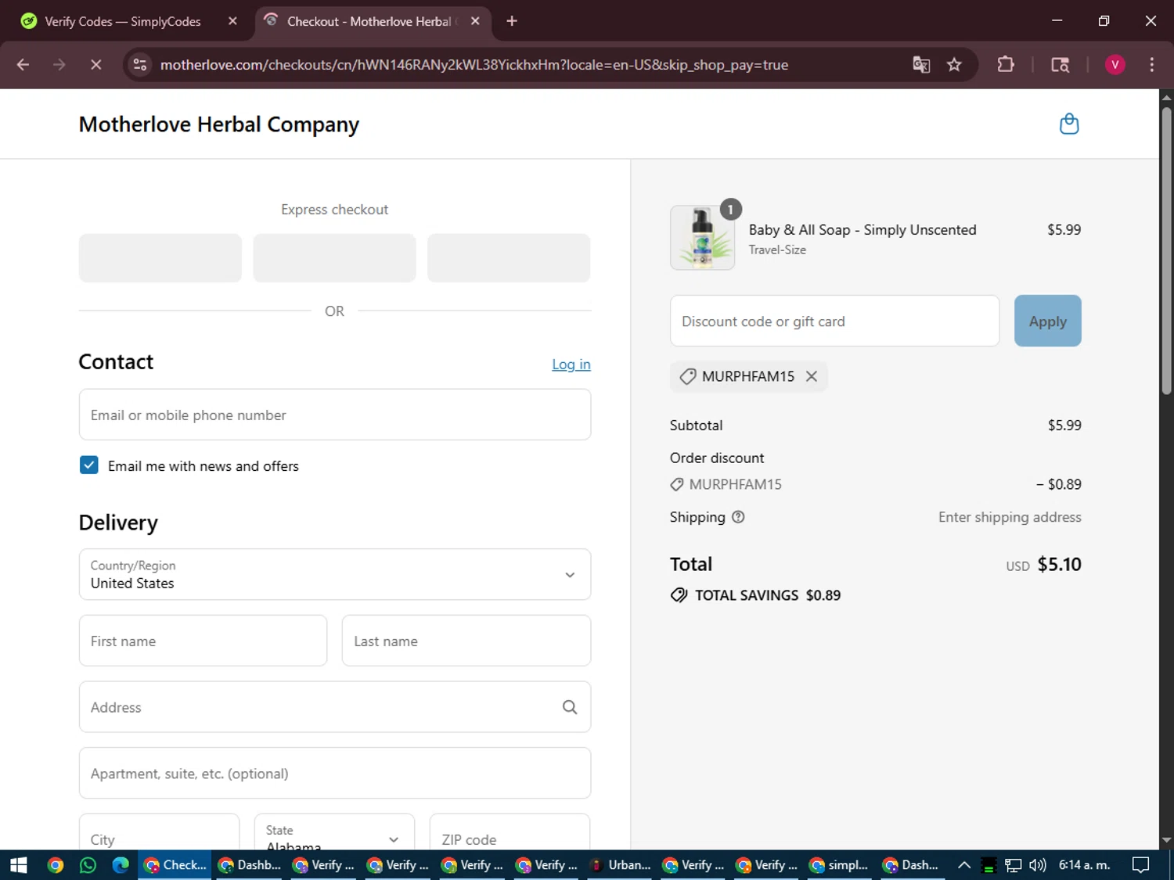The width and height of the screenshot is (1174, 880).
Task: Click the third express checkout button
Action: 509,257
